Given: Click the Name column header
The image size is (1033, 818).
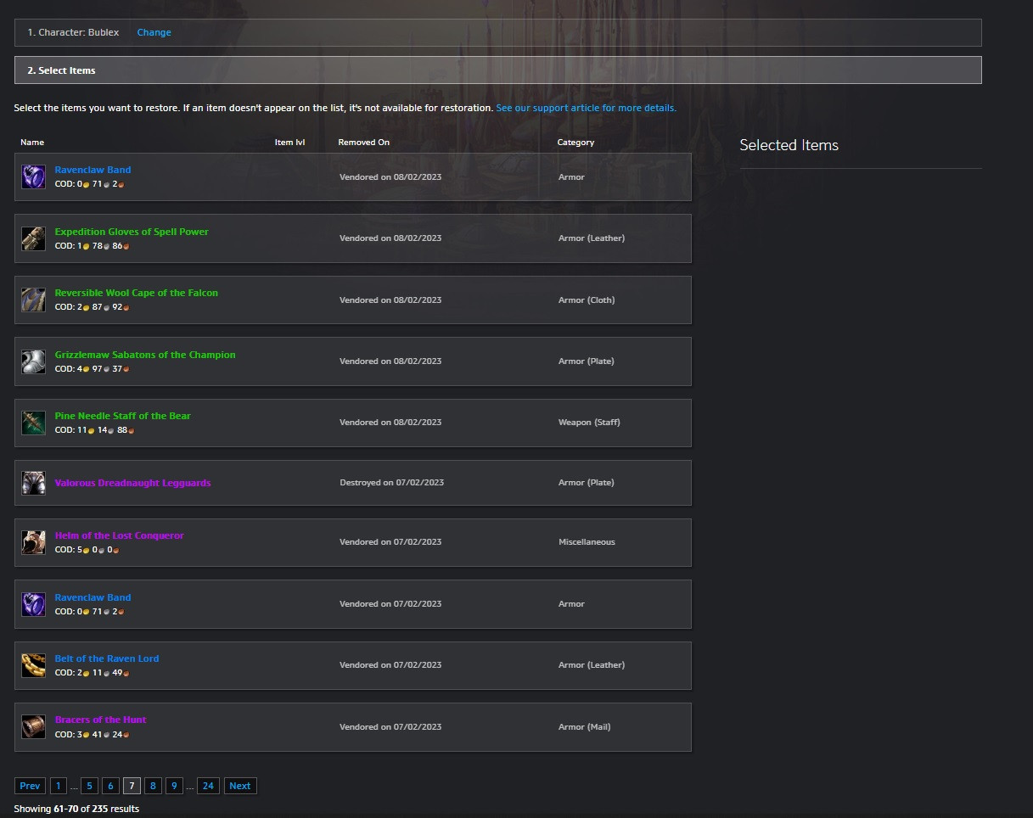Looking at the screenshot, I should pos(32,143).
